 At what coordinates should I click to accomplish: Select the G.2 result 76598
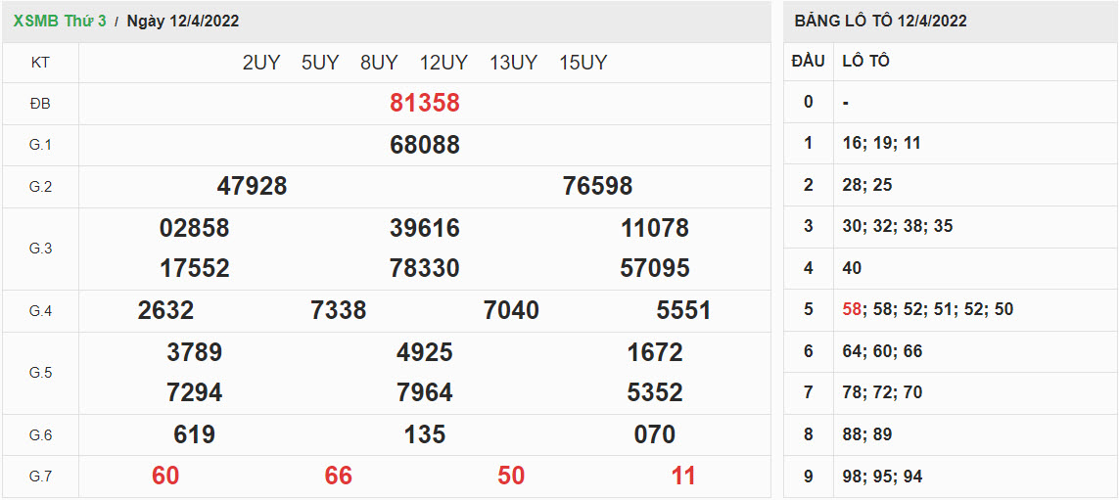[x=597, y=186]
